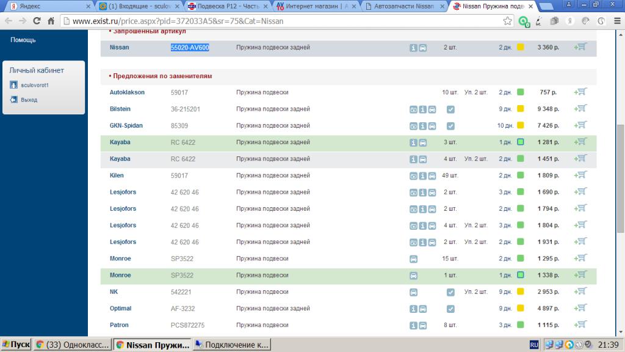Click the Bilstein row availability checkmark
625x352 pixels.
pyautogui.click(x=450, y=109)
